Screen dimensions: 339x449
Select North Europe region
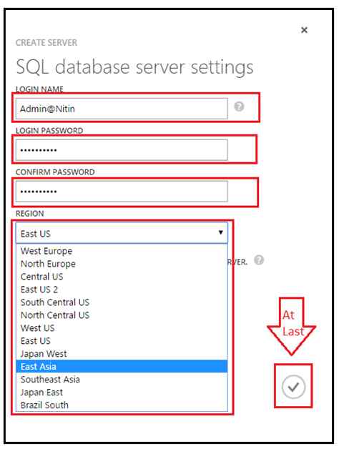pos(122,264)
